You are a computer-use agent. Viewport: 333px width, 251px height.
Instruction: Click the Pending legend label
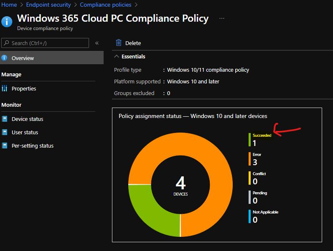click(260, 193)
